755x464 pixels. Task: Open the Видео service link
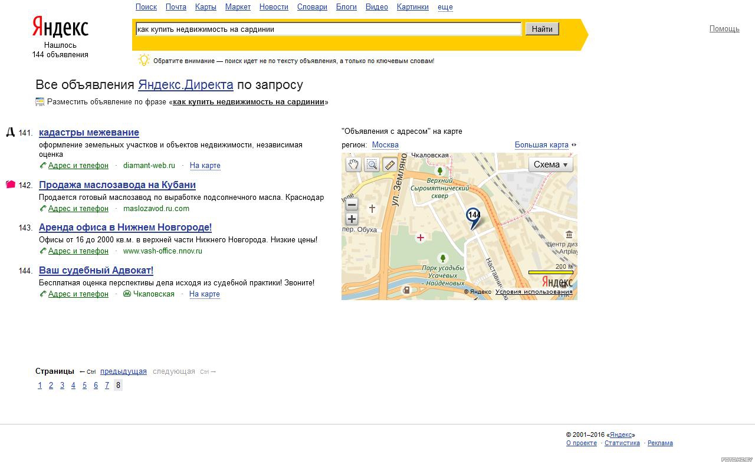point(377,7)
